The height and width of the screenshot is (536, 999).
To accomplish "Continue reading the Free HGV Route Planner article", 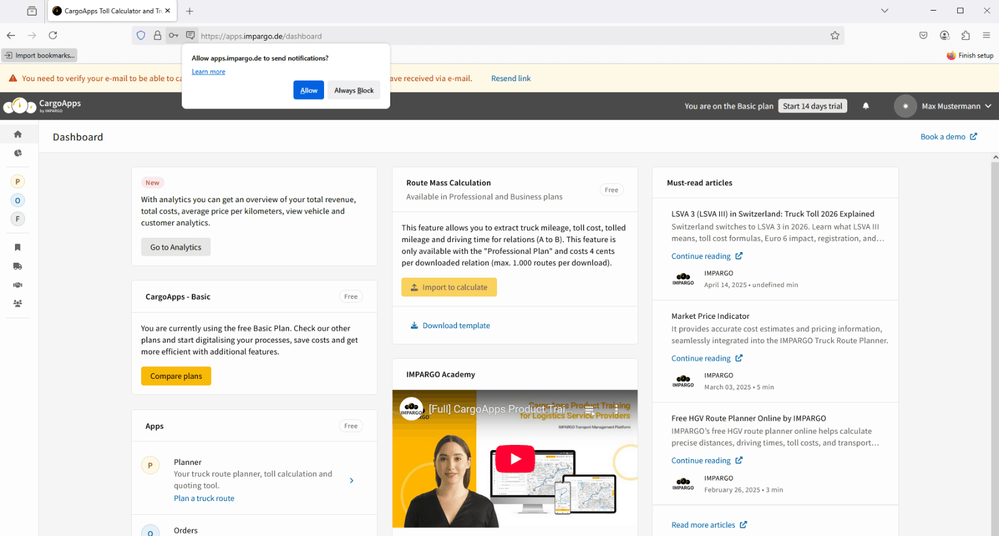I will (x=707, y=461).
